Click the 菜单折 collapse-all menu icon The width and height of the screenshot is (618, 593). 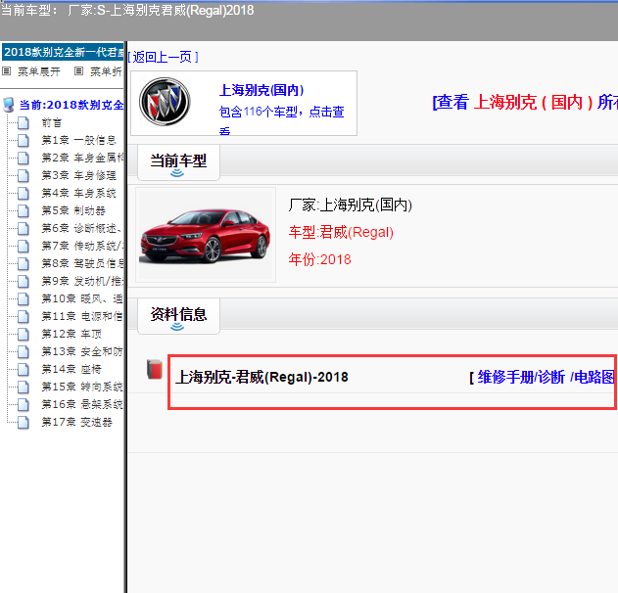78,71
